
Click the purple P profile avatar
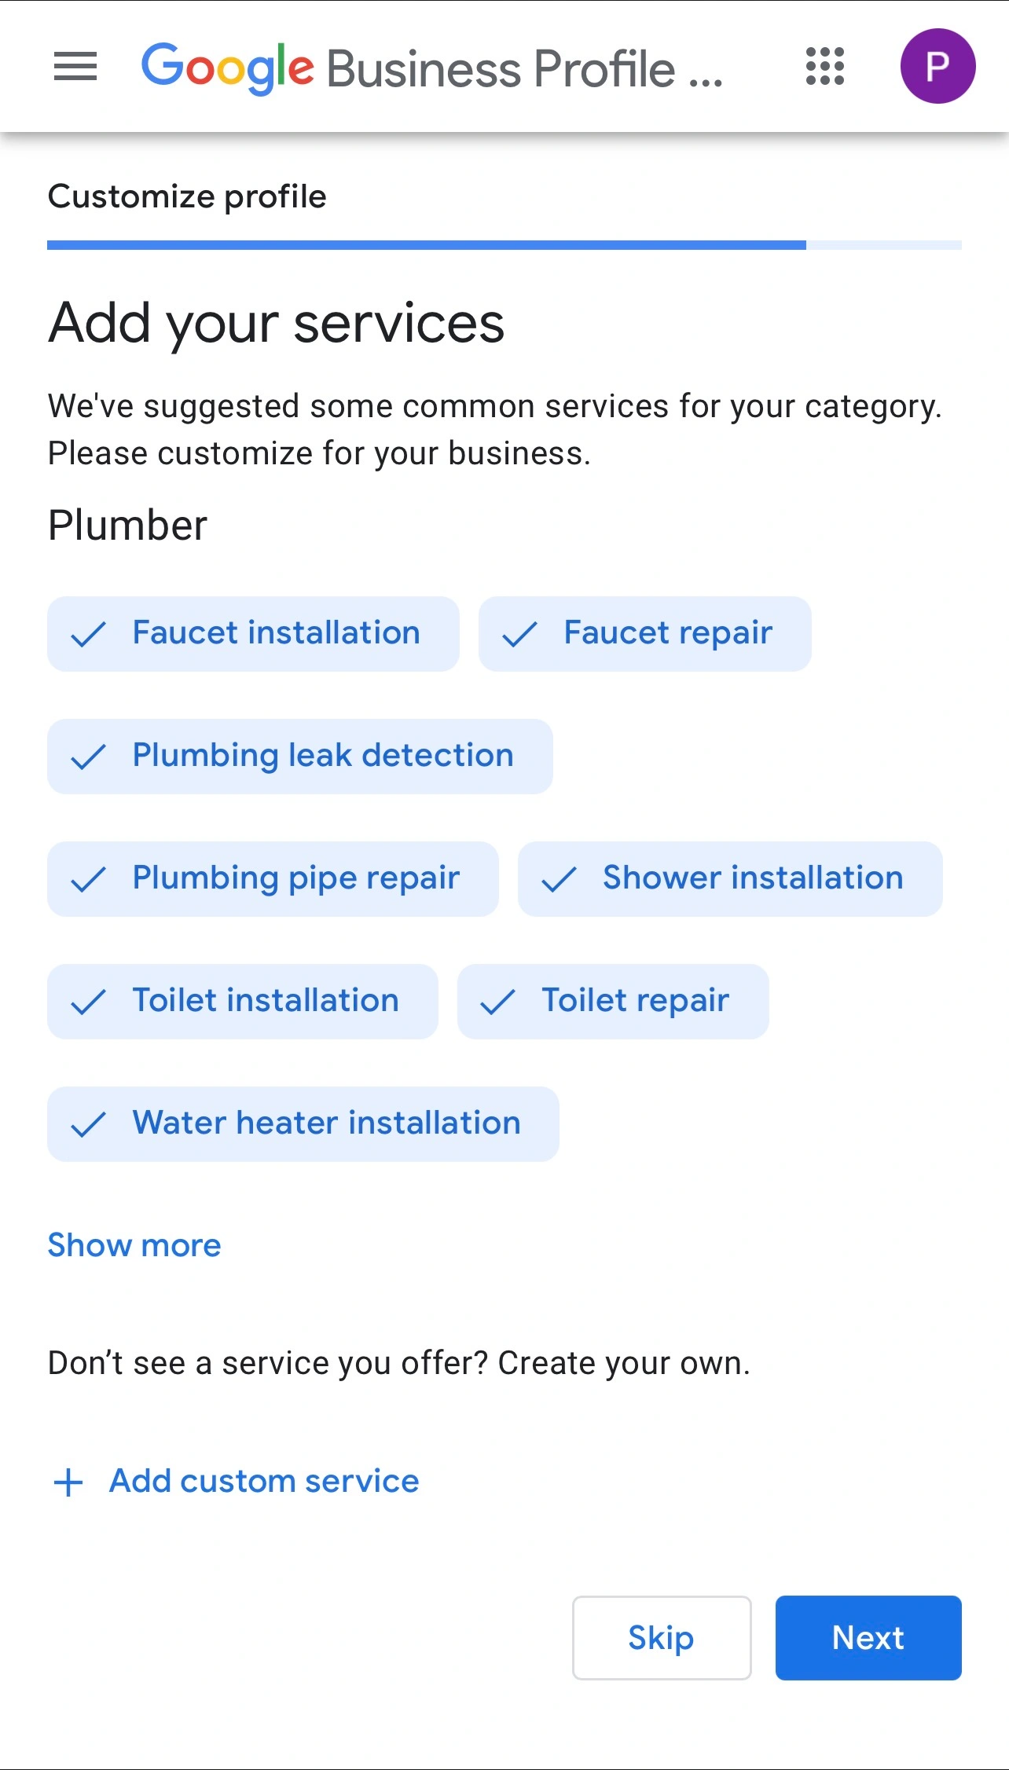(940, 67)
